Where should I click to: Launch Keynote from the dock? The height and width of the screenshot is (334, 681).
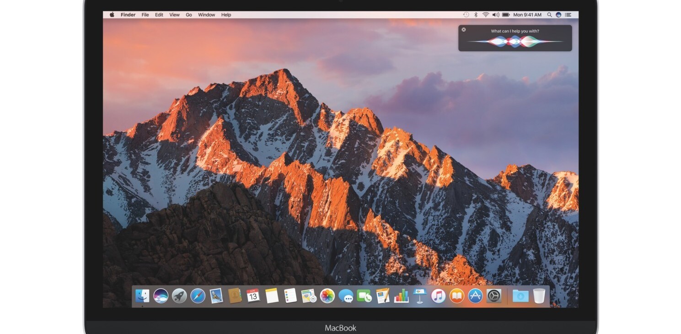(419, 296)
